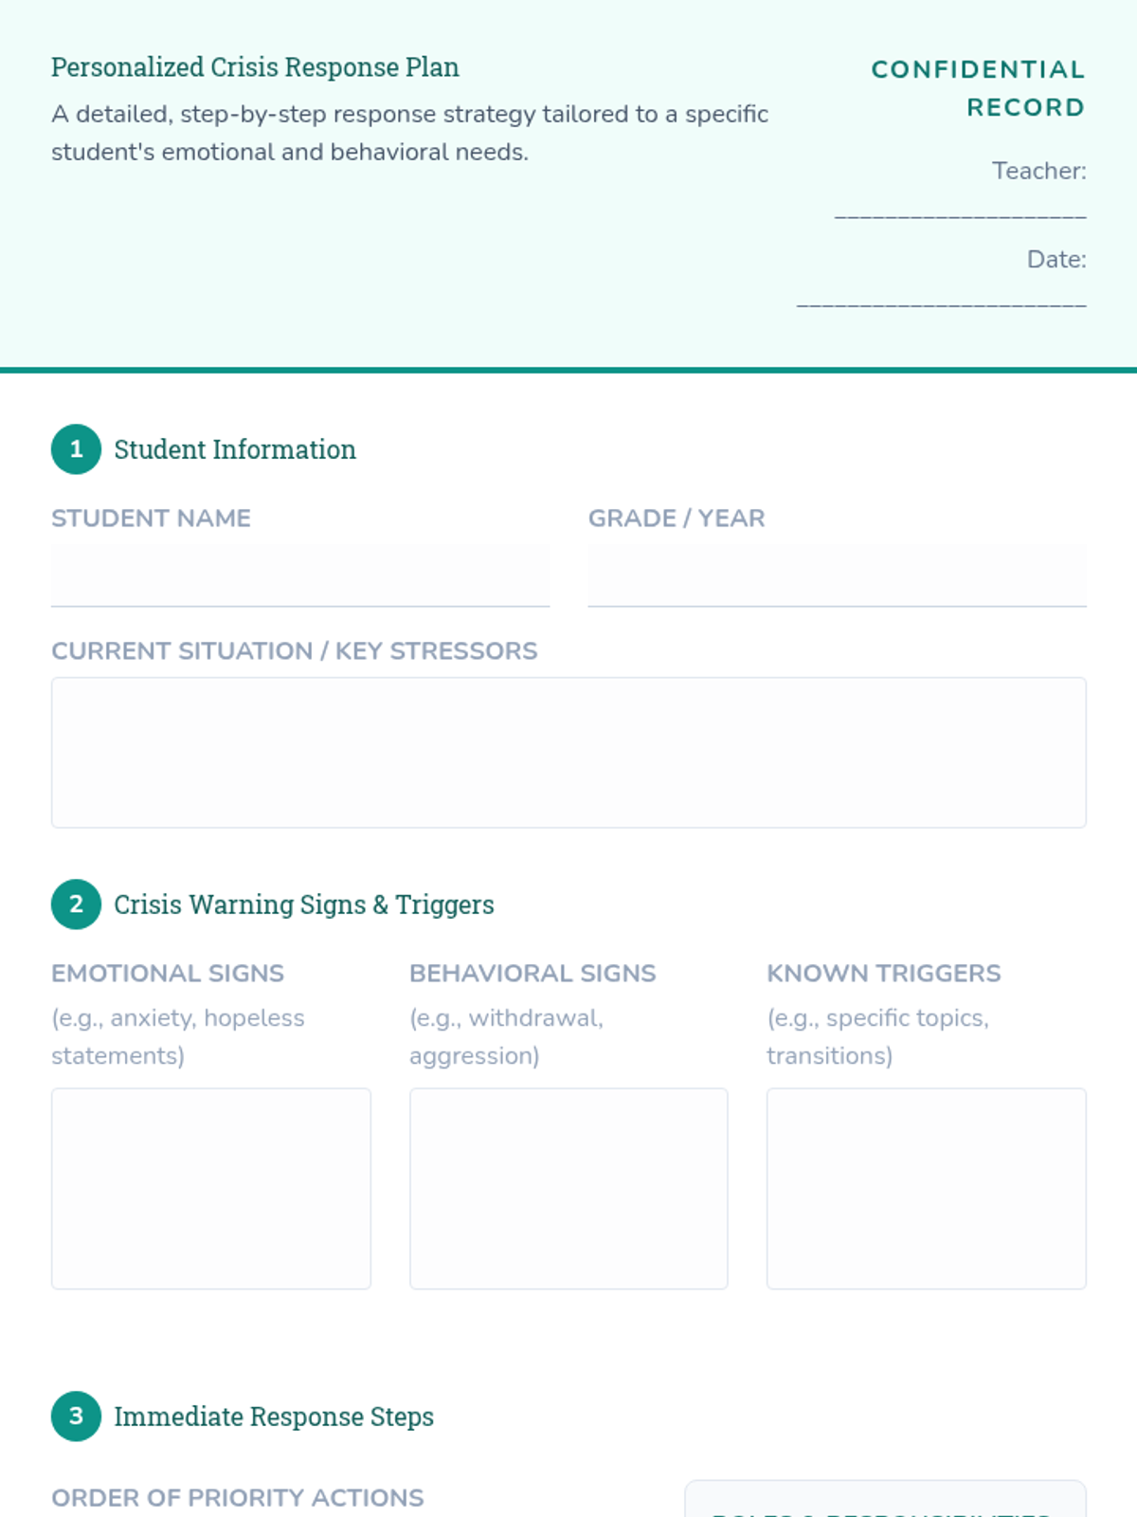The width and height of the screenshot is (1137, 1517).
Task: Click the Known Triggers column label
Action: tap(883, 974)
